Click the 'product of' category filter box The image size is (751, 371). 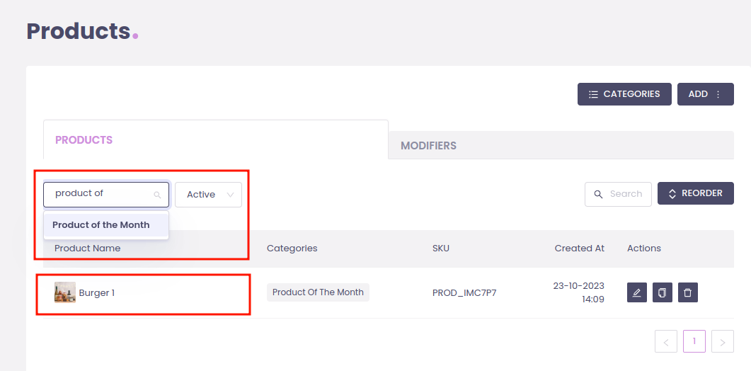click(x=103, y=194)
